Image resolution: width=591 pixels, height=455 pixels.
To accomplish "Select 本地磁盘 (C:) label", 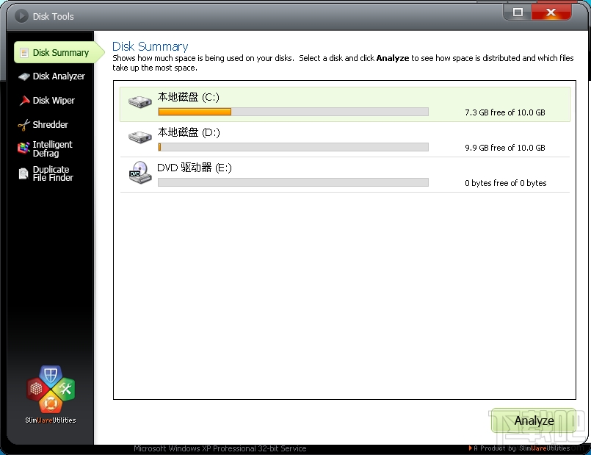I will click(188, 97).
